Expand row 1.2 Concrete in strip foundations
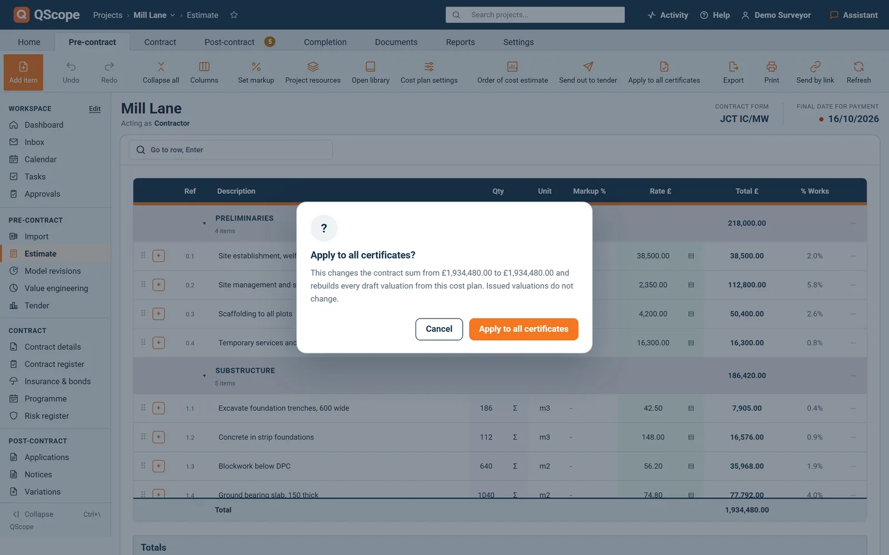This screenshot has height=555, width=889. 158,437
